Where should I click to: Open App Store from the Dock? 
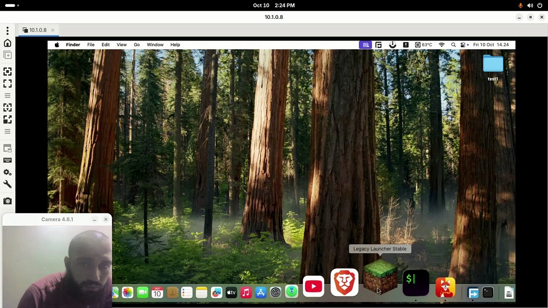(x=261, y=292)
